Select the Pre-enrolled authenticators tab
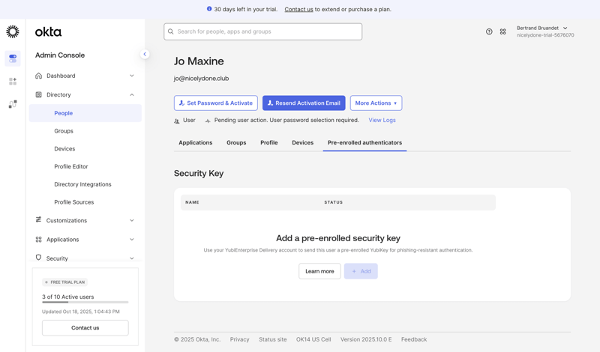600x352 pixels. pyautogui.click(x=364, y=142)
